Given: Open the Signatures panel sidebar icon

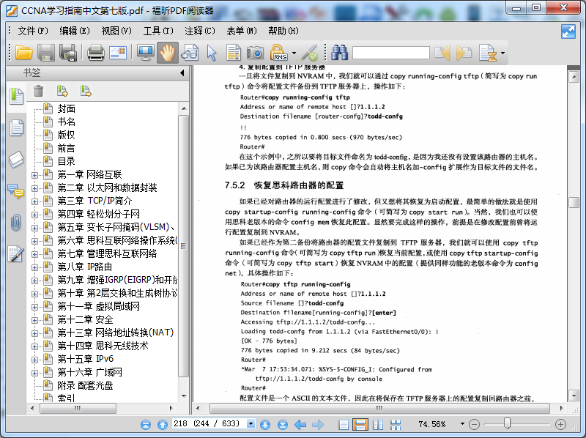Looking at the screenshot, I should 16,254.
